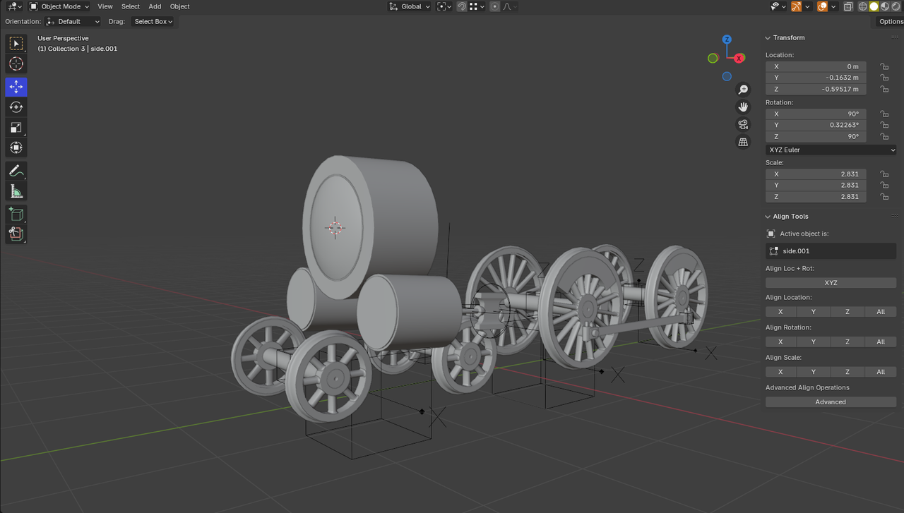The image size is (904, 513).
Task: Click the green Y axis on navigation gizmo
Action: (x=713, y=58)
